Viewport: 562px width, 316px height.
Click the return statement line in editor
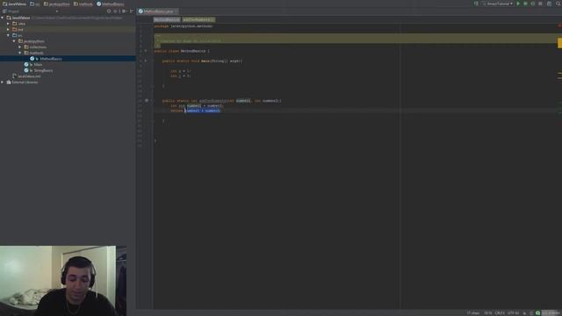[195, 111]
